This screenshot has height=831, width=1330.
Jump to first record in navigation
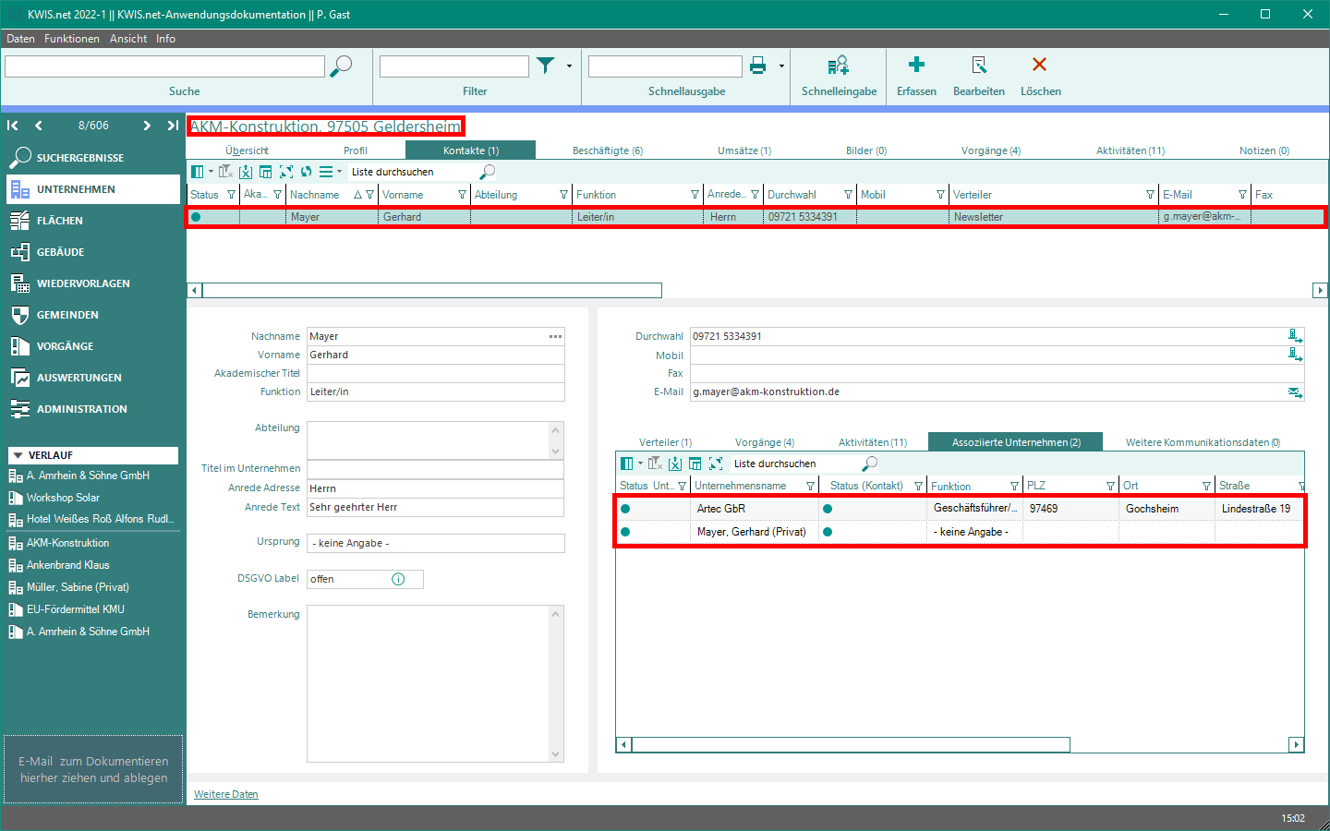[13, 126]
